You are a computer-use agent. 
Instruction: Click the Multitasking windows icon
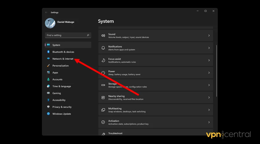pyautogui.click(x=103, y=110)
